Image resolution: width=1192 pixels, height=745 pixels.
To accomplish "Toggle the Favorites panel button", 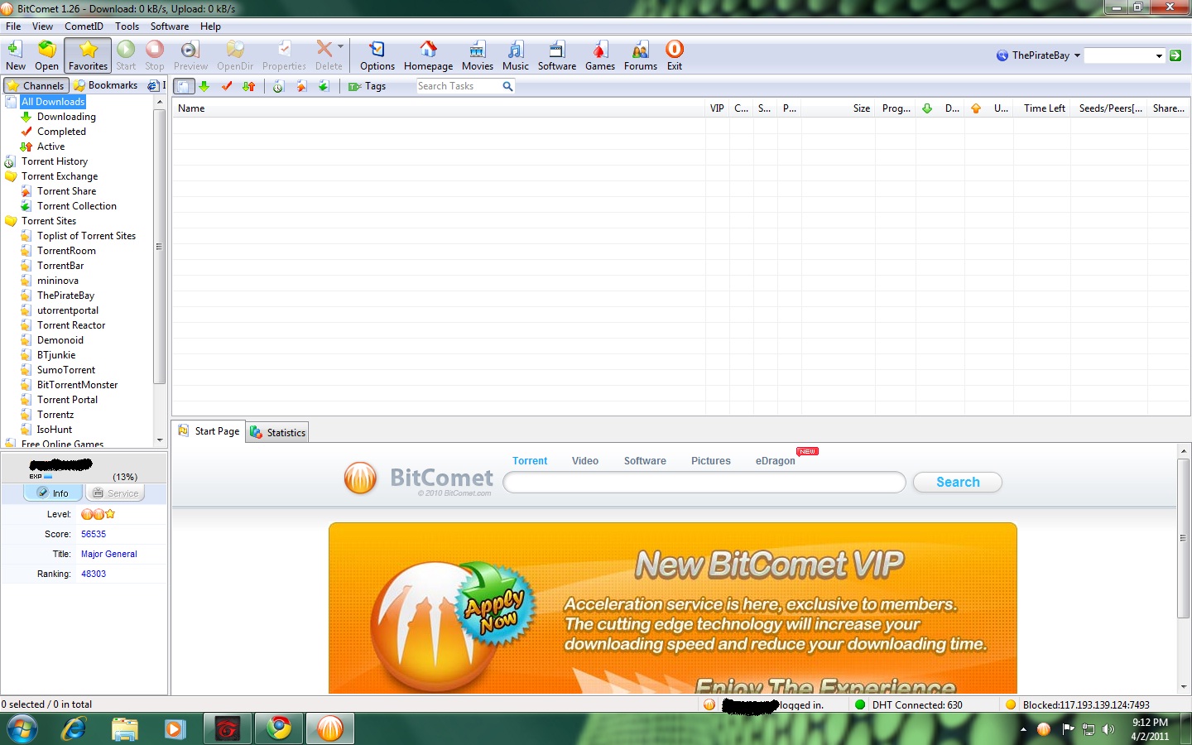I will tap(88, 55).
